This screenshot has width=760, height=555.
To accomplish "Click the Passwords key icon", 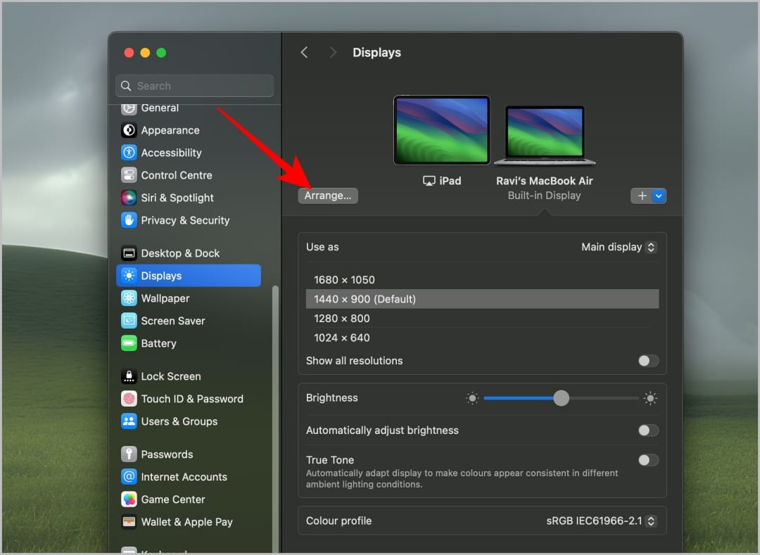I will 129,454.
